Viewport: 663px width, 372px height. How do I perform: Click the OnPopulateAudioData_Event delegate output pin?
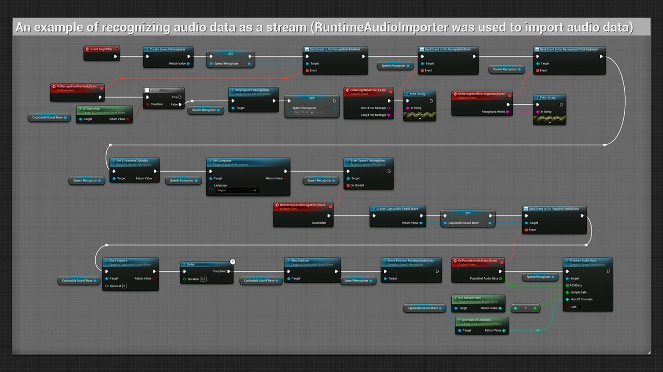[501, 261]
